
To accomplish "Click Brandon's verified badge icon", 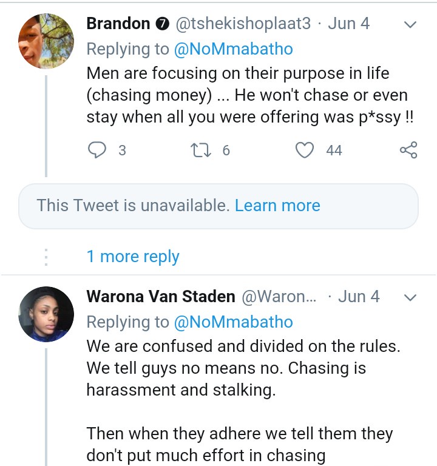I will coord(163,24).
